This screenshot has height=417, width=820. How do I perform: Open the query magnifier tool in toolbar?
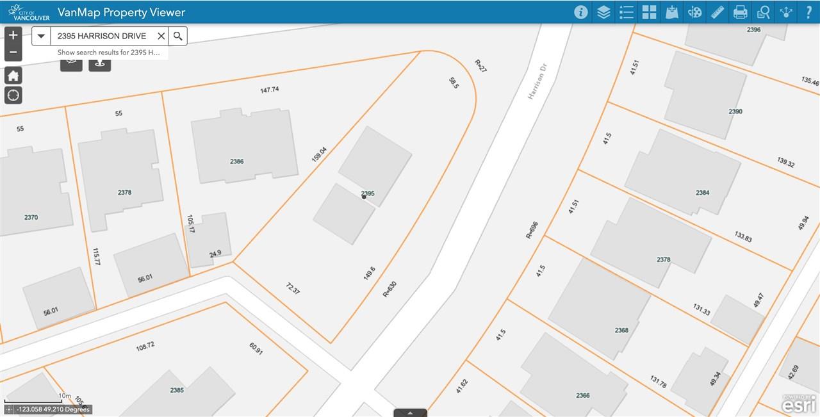[764, 12]
